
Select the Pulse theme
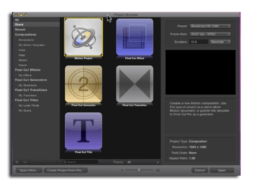pyautogui.click(x=22, y=50)
